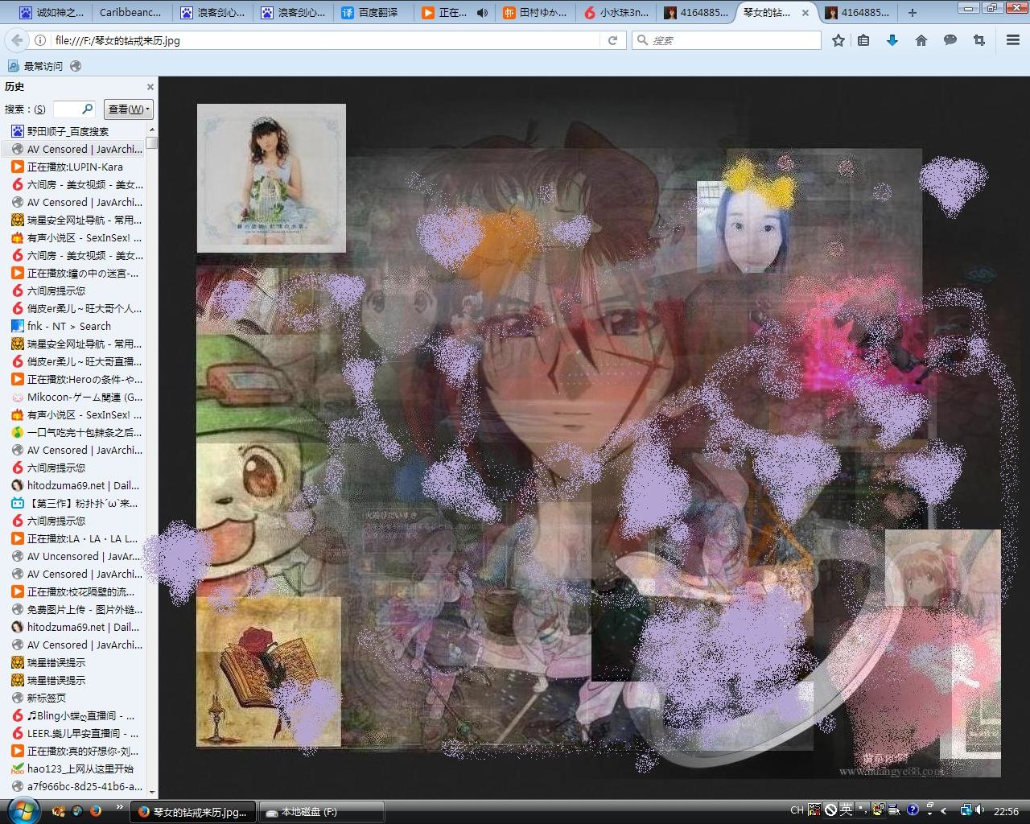This screenshot has height=824, width=1030.
Task: Open history entry 【第三作】粉扑扑
Action: [x=73, y=503]
